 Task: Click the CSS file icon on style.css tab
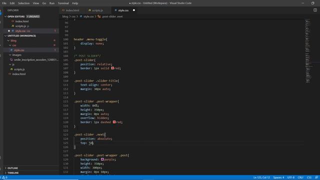tap(115, 10)
